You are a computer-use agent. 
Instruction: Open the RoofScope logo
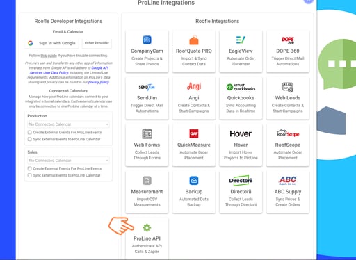pos(288,133)
